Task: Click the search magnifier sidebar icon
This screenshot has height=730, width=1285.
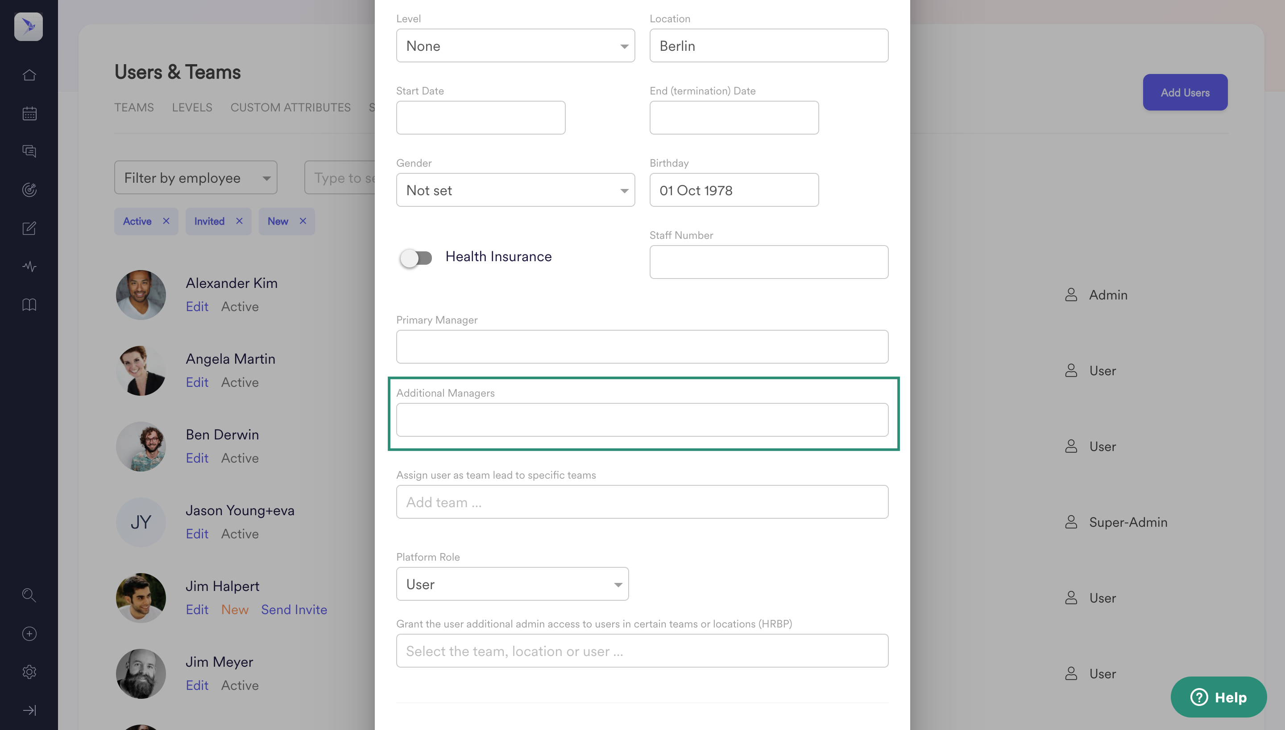Action: pyautogui.click(x=29, y=595)
